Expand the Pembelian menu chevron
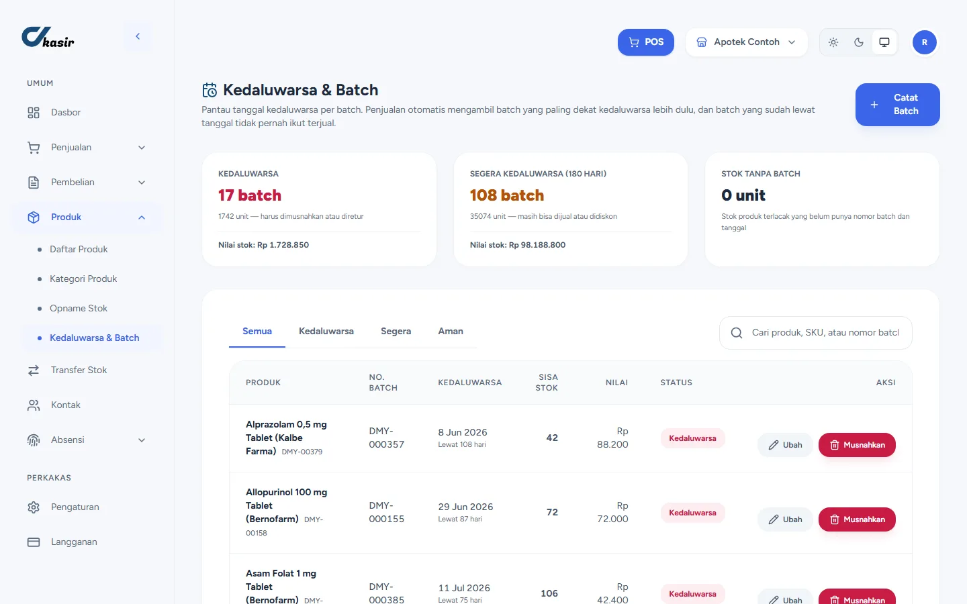Viewport: 967px width, 604px height. click(142, 183)
